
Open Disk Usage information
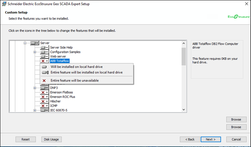tap(51, 139)
